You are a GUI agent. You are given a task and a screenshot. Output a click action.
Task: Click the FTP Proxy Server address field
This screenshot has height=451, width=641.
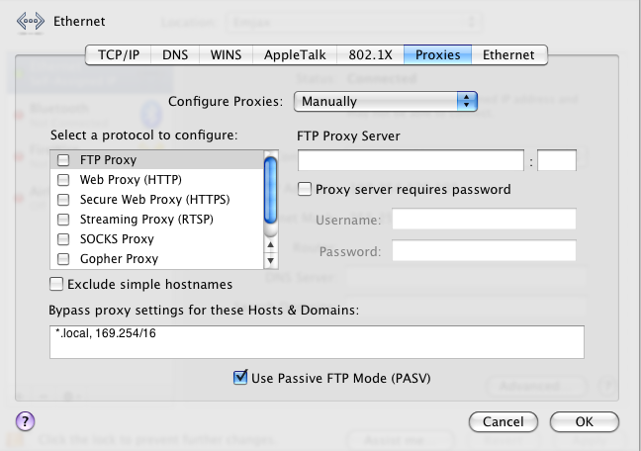[x=411, y=160]
